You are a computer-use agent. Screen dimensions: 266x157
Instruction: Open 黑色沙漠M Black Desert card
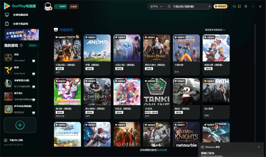[157, 55]
